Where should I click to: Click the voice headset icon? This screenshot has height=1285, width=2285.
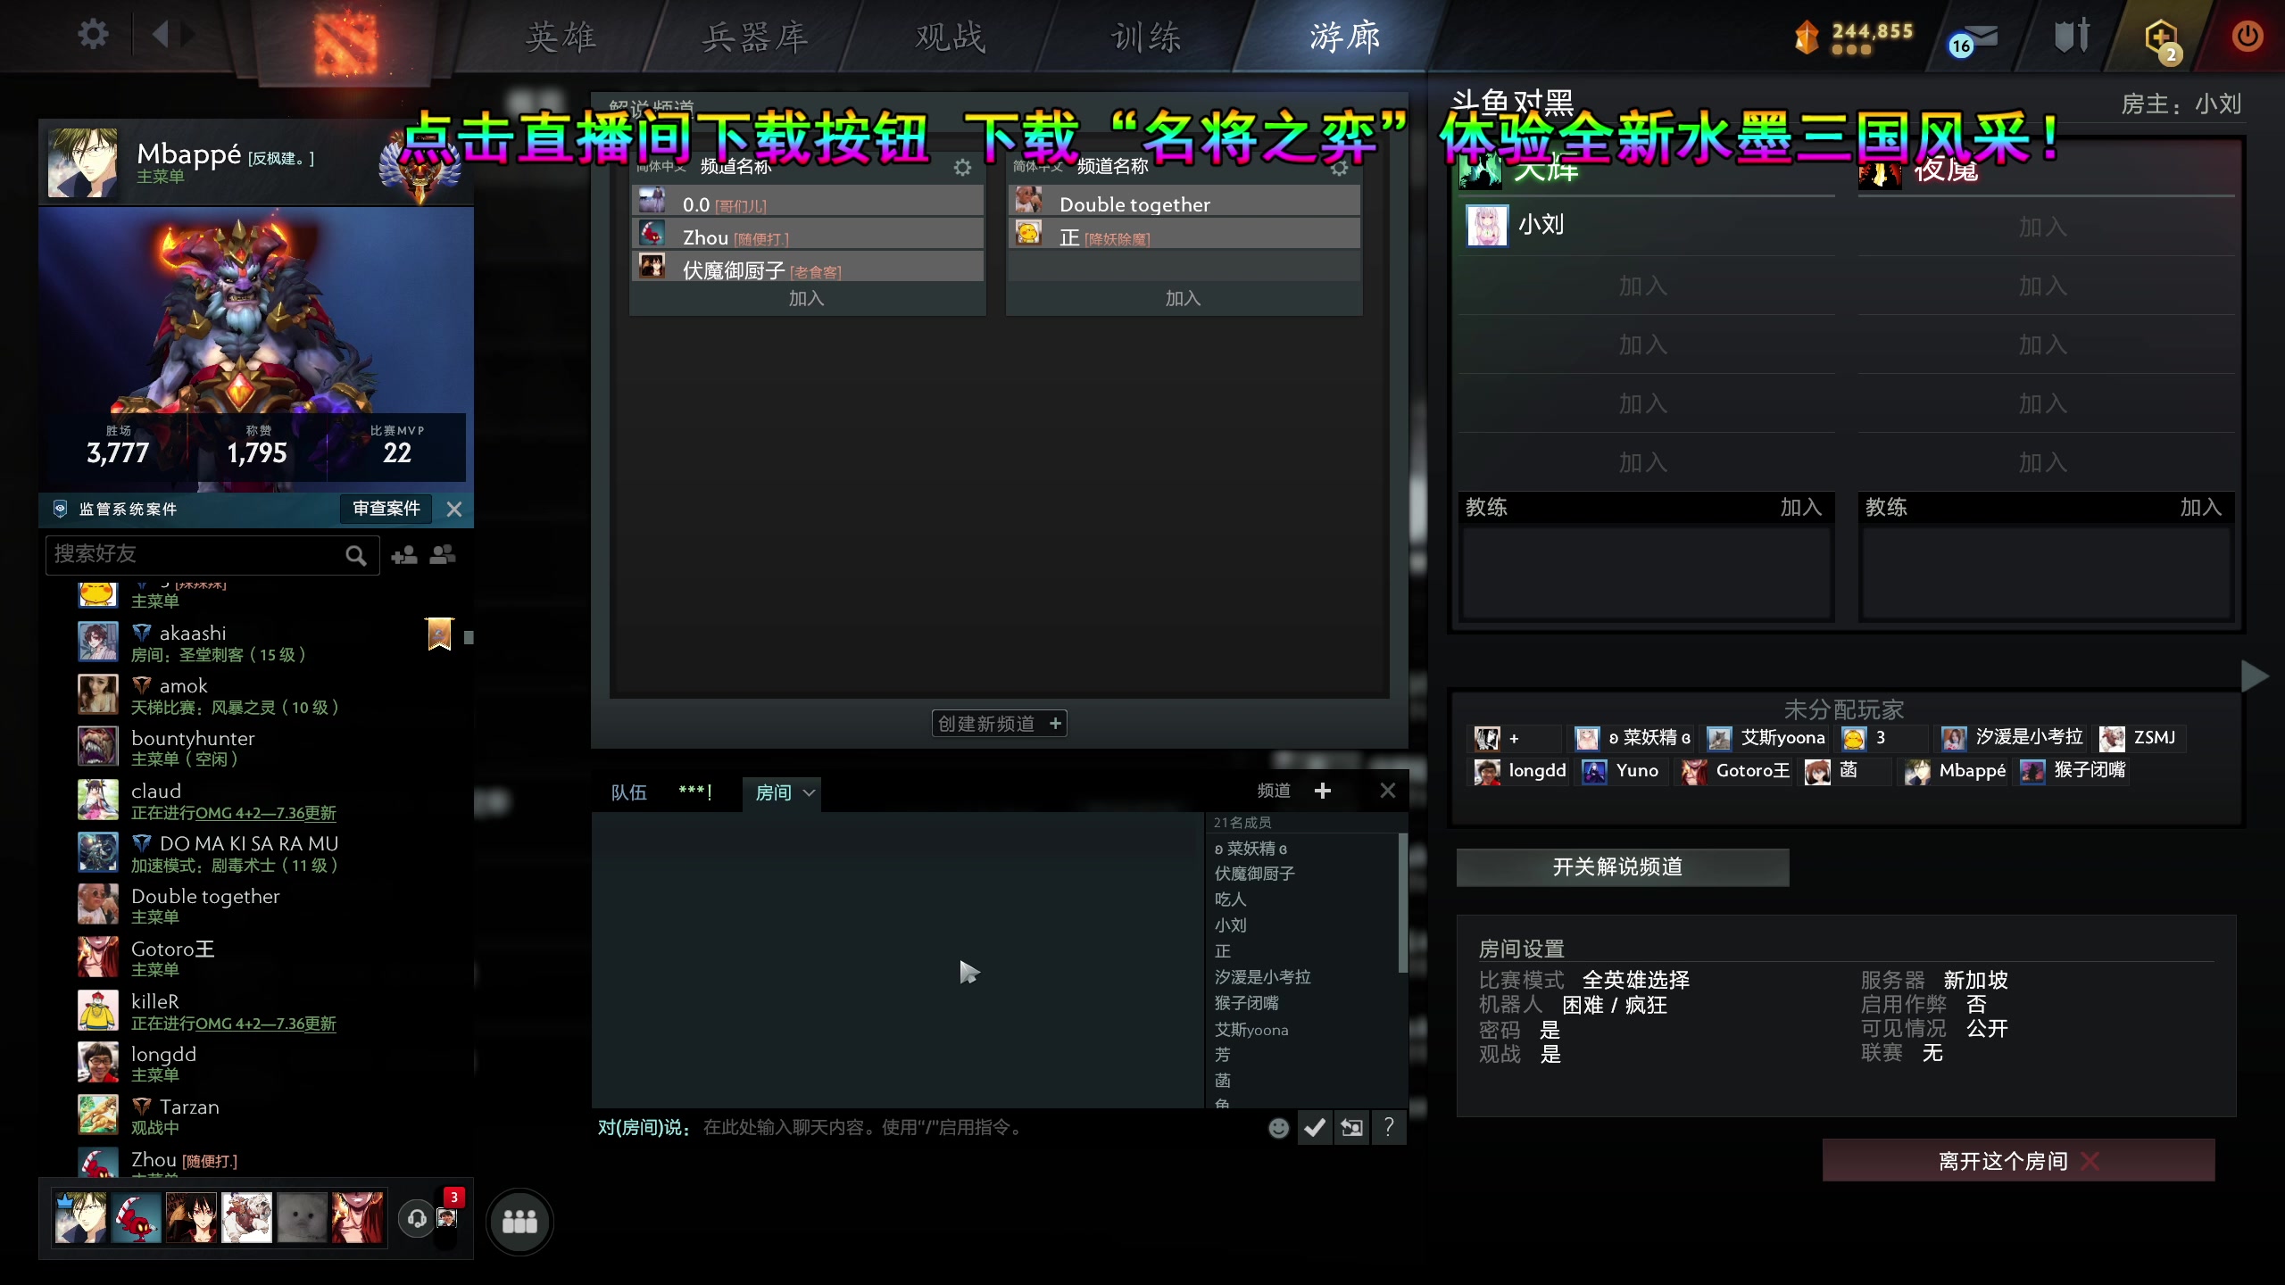pos(416,1219)
